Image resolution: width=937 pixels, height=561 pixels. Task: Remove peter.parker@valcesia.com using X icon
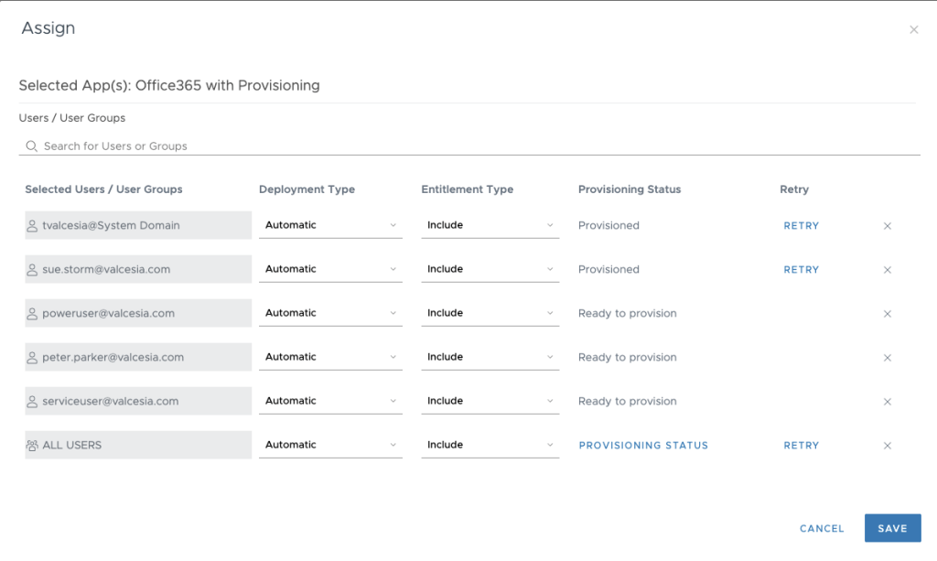pos(887,358)
